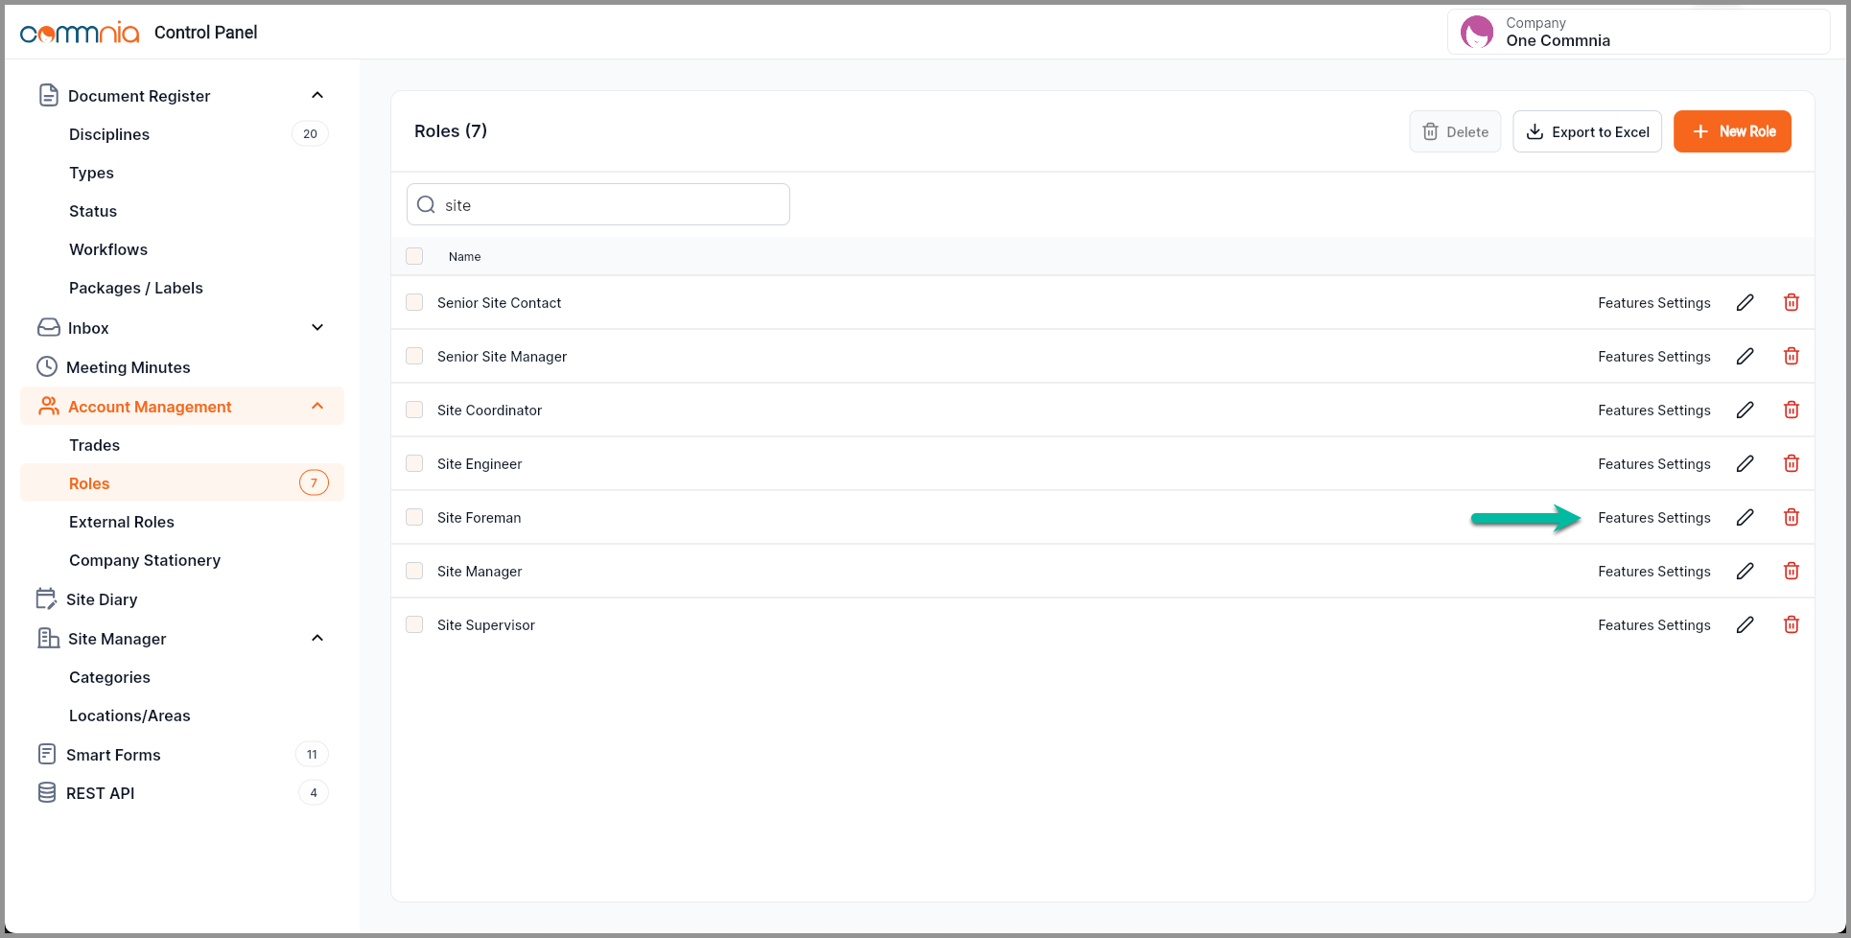The image size is (1851, 938).
Task: Click the company profile avatar icon
Action: [x=1476, y=33]
